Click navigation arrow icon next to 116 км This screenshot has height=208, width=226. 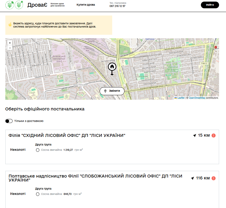click(x=193, y=178)
